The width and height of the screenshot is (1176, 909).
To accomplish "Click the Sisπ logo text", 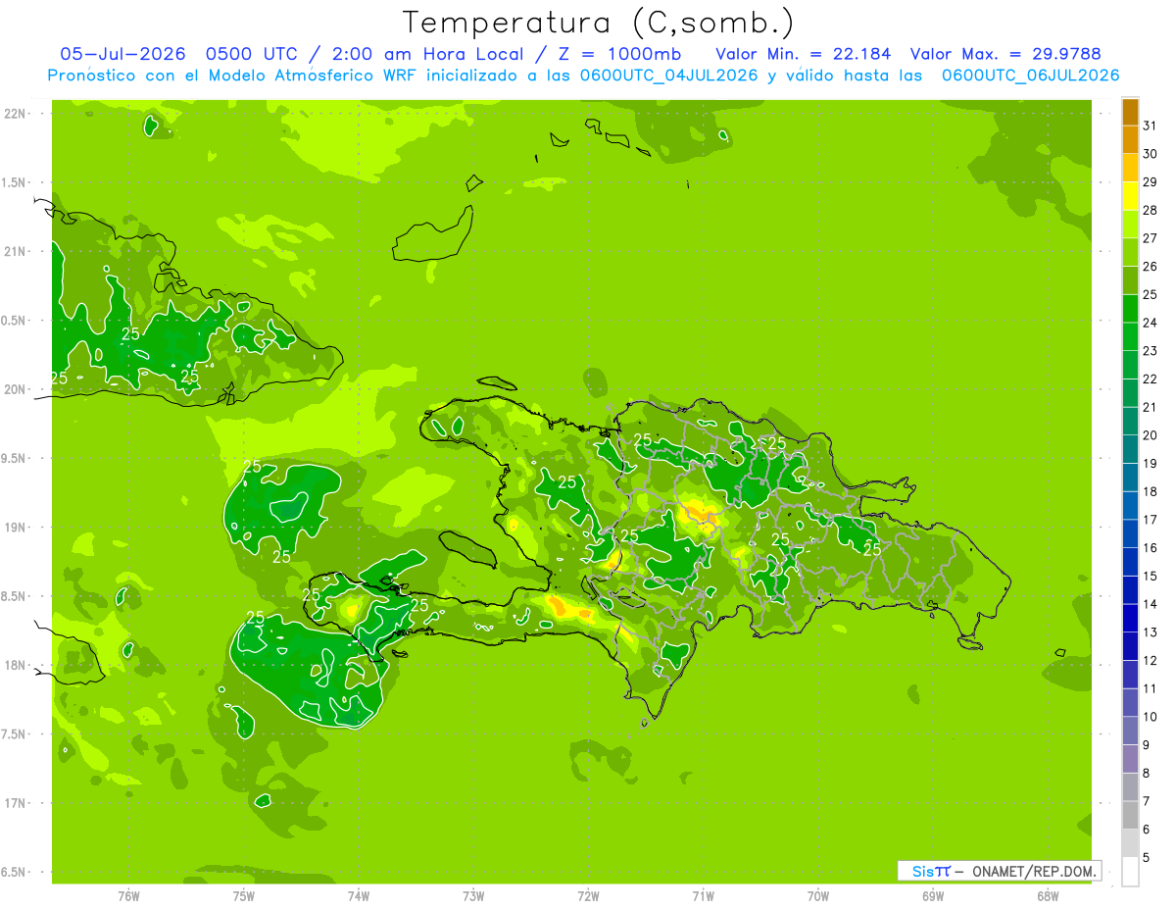I will 931,871.
